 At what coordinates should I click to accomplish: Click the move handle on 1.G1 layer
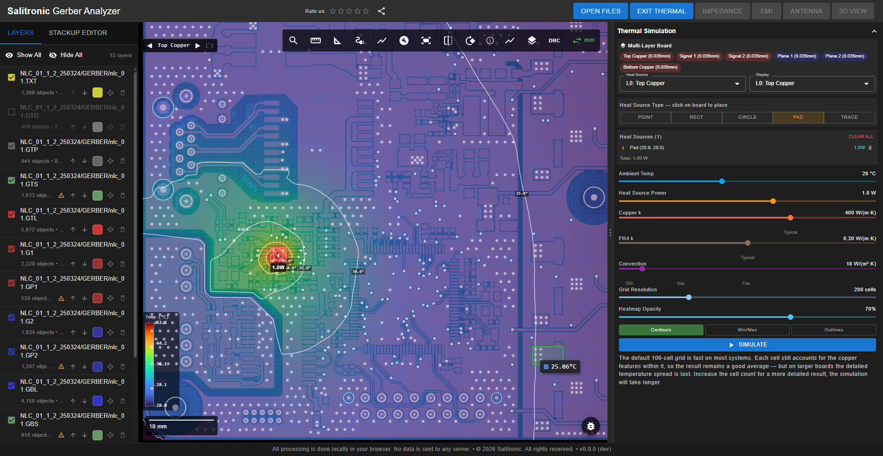(110, 264)
